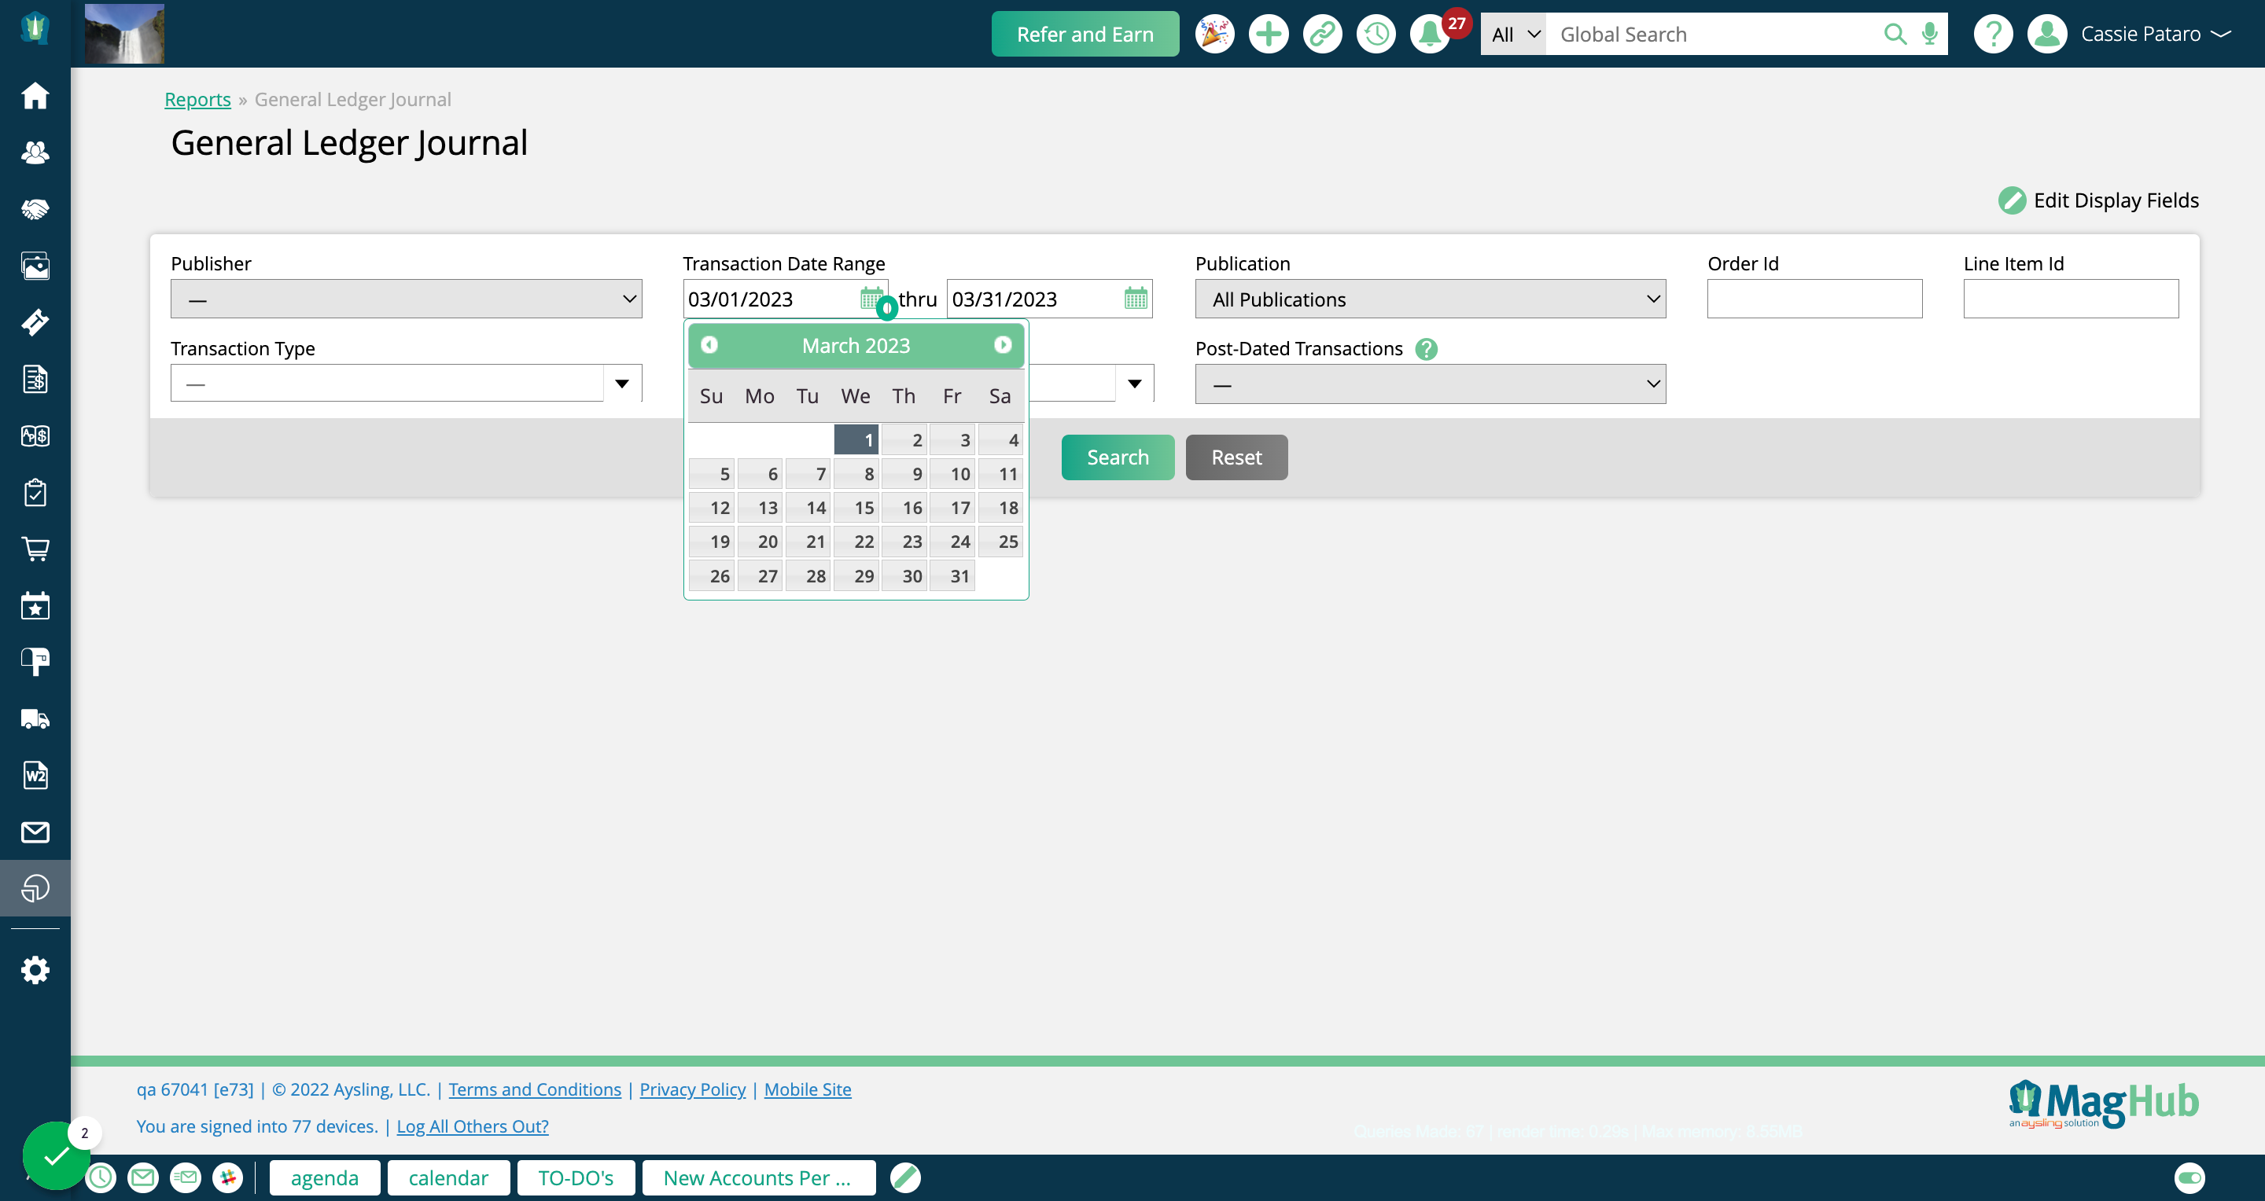
Task: Expand dropdown arrow right of the calendar
Action: pos(1134,383)
